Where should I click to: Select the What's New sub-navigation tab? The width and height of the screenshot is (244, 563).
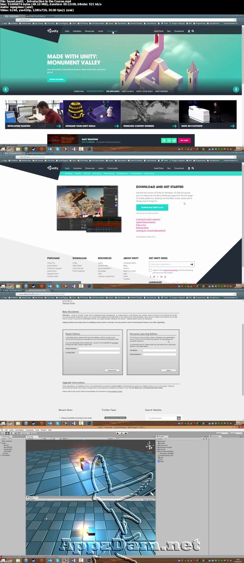[149, 173]
